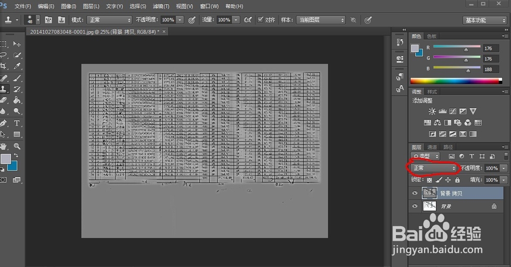This screenshot has width=511, height=267.
Task: Open the 流量 flow slider arrow
Action: point(236,20)
